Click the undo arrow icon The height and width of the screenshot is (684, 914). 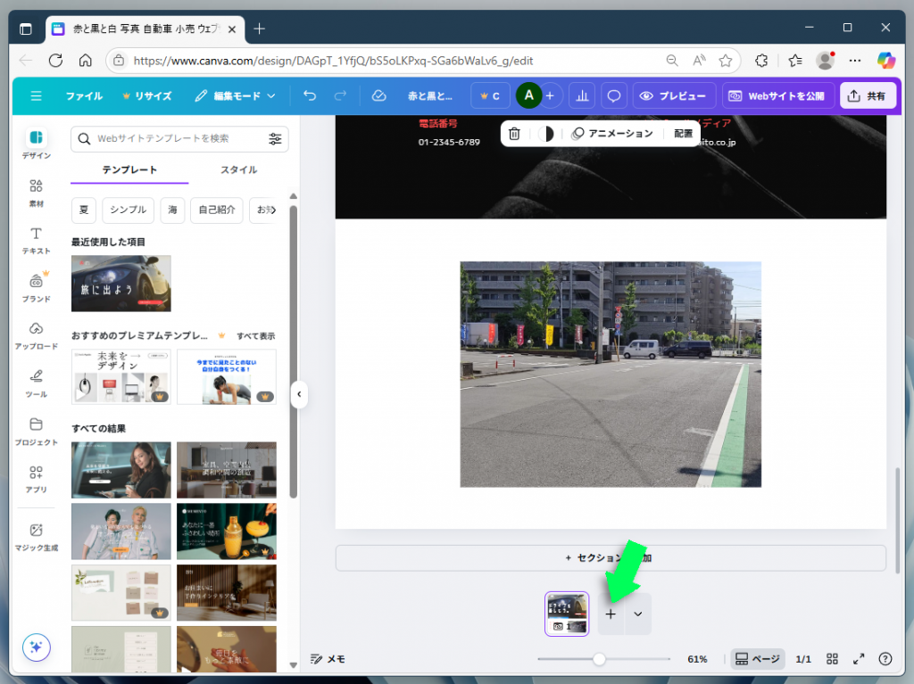[309, 95]
